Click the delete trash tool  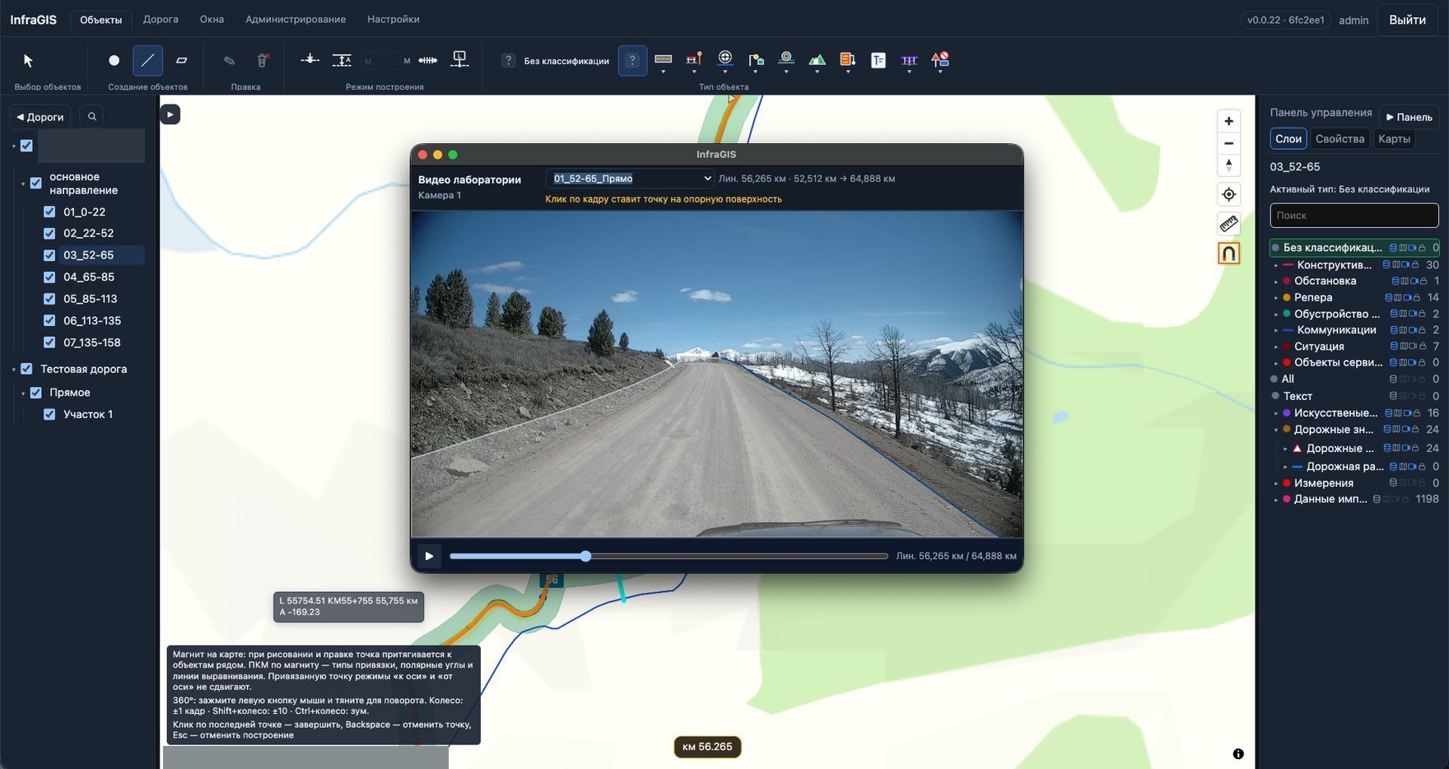coord(263,60)
